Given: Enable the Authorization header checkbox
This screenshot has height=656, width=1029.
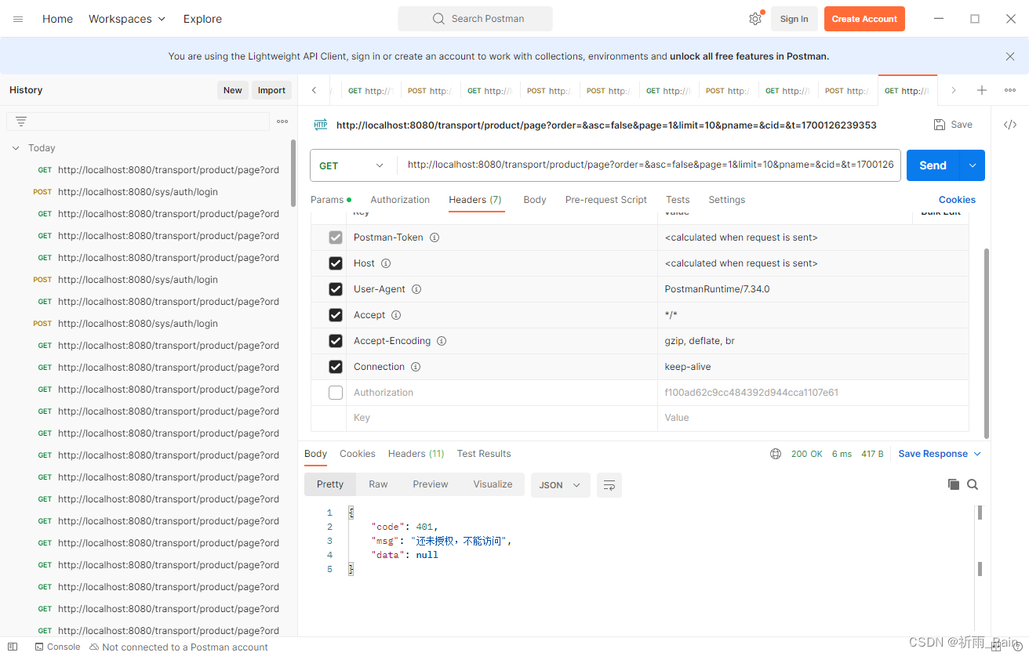Looking at the screenshot, I should [x=336, y=393].
